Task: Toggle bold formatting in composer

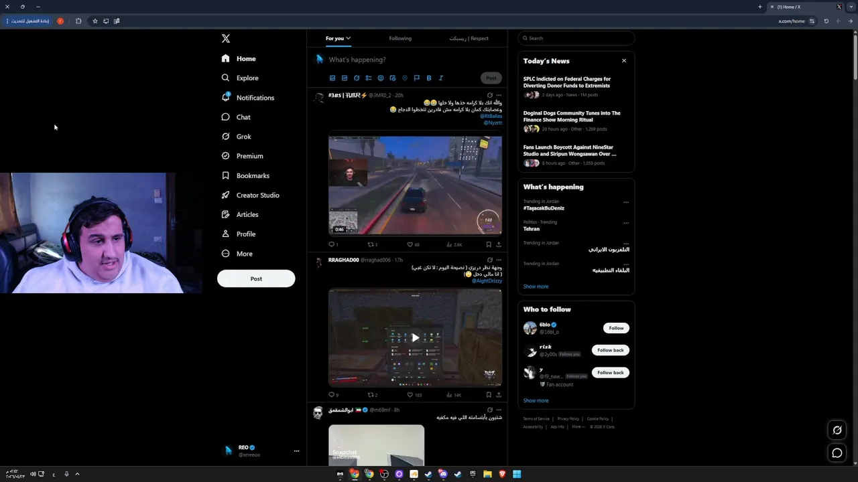Action: click(429, 78)
